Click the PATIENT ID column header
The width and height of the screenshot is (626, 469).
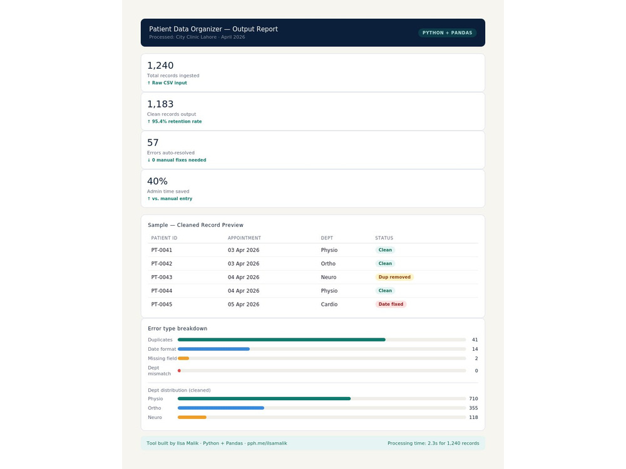click(164, 238)
